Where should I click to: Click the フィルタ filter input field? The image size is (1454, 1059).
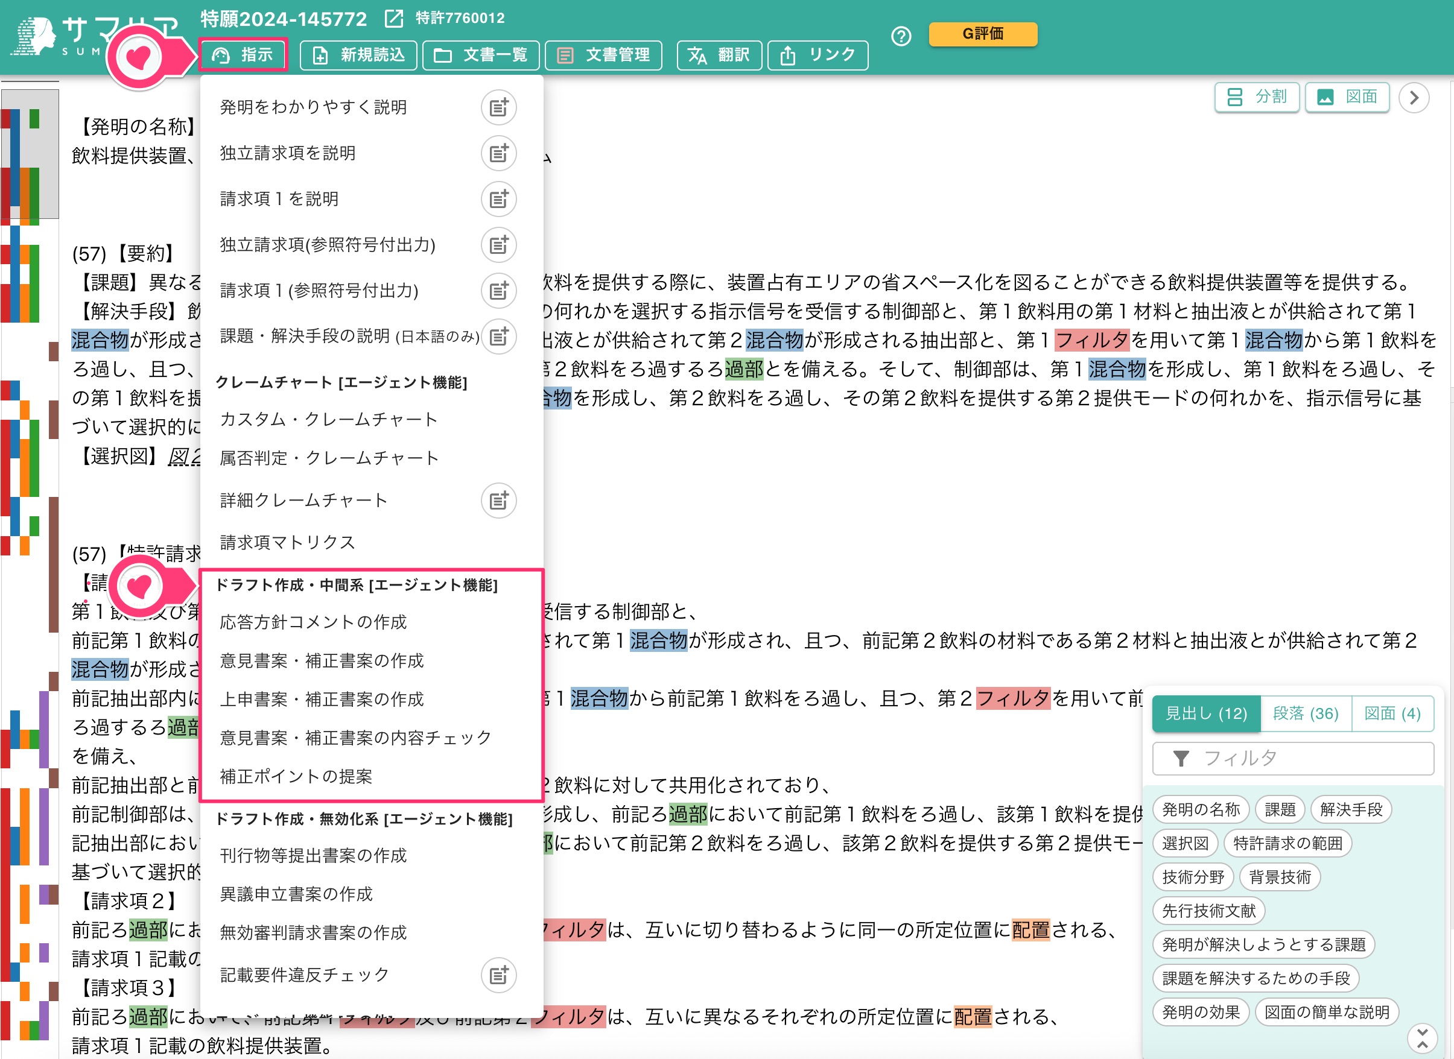pos(1293,758)
